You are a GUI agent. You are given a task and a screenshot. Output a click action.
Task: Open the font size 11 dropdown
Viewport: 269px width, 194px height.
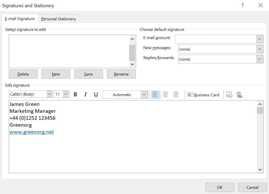pos(66,95)
